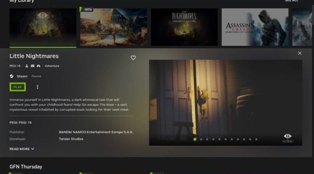Click the My Library section heading
Image resolution: width=314 pixels, height=174 pixels.
[x=22, y=1]
